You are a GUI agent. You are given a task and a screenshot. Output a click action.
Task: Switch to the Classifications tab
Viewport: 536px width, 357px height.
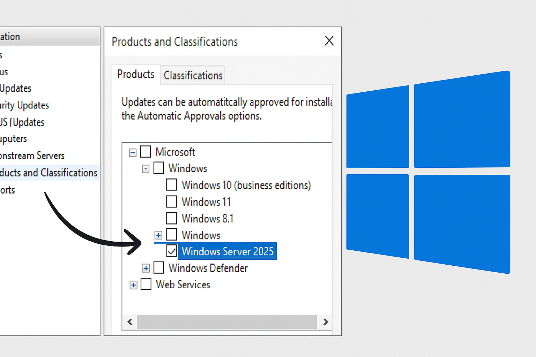(192, 75)
